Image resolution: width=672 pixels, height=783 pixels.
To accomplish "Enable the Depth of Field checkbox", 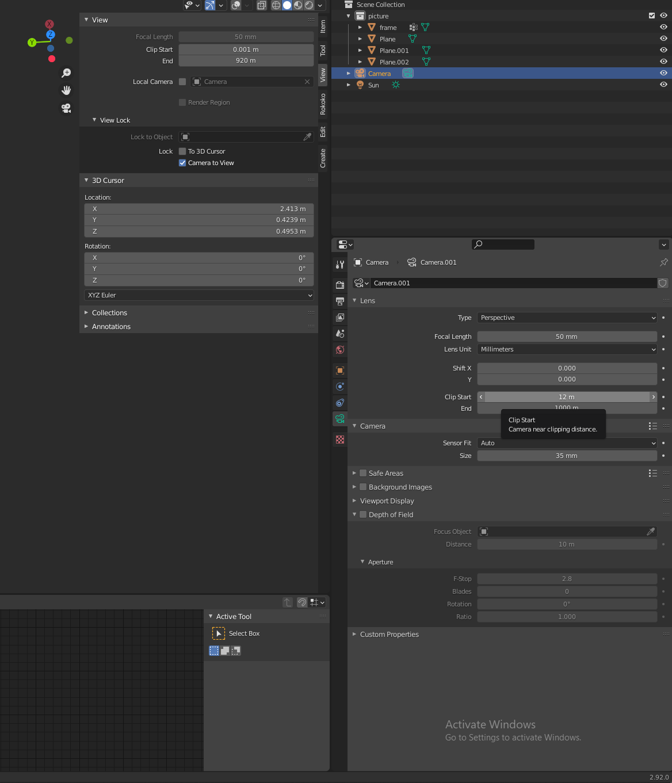I will (x=363, y=514).
